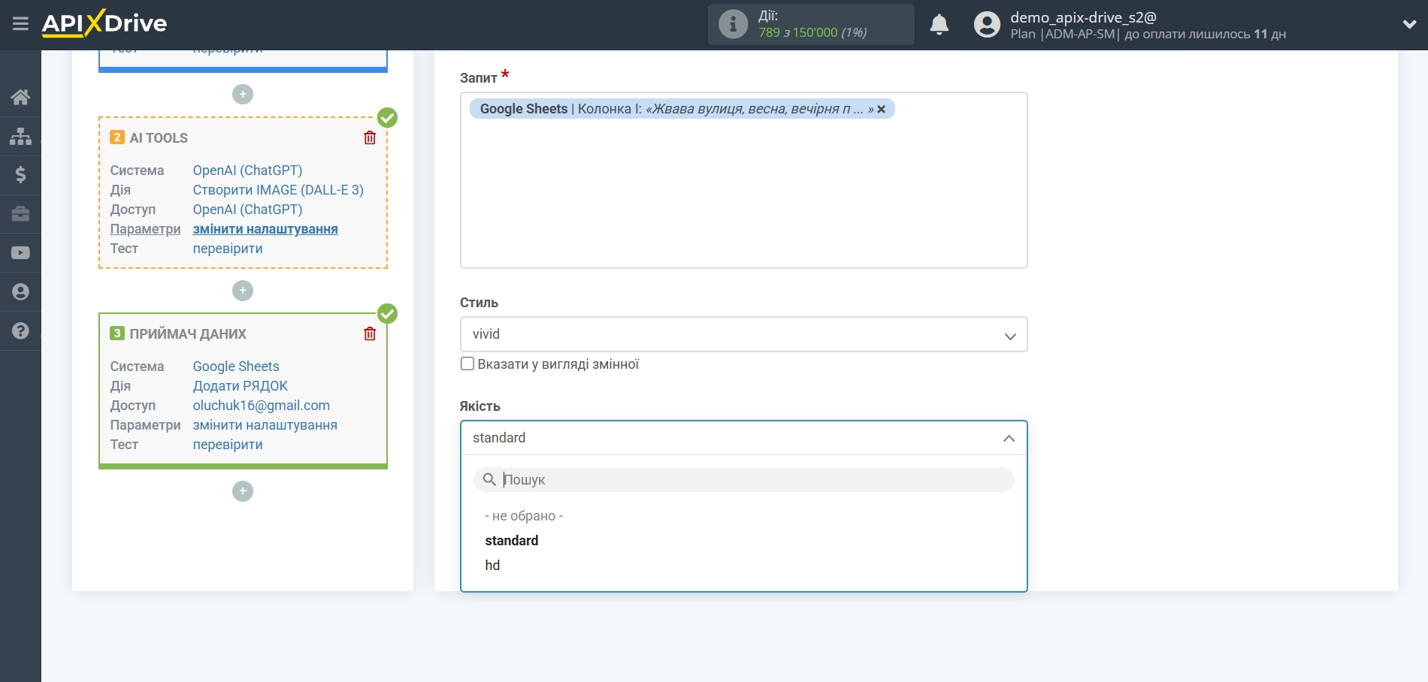Select the '- не обрано -' option
This screenshot has height=682, width=1428.
[x=524, y=516]
